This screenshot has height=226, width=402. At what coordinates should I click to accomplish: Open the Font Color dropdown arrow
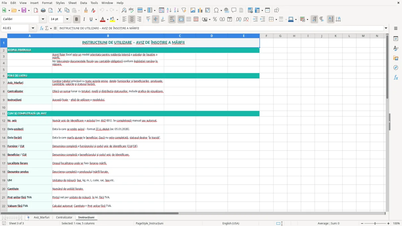click(108, 19)
